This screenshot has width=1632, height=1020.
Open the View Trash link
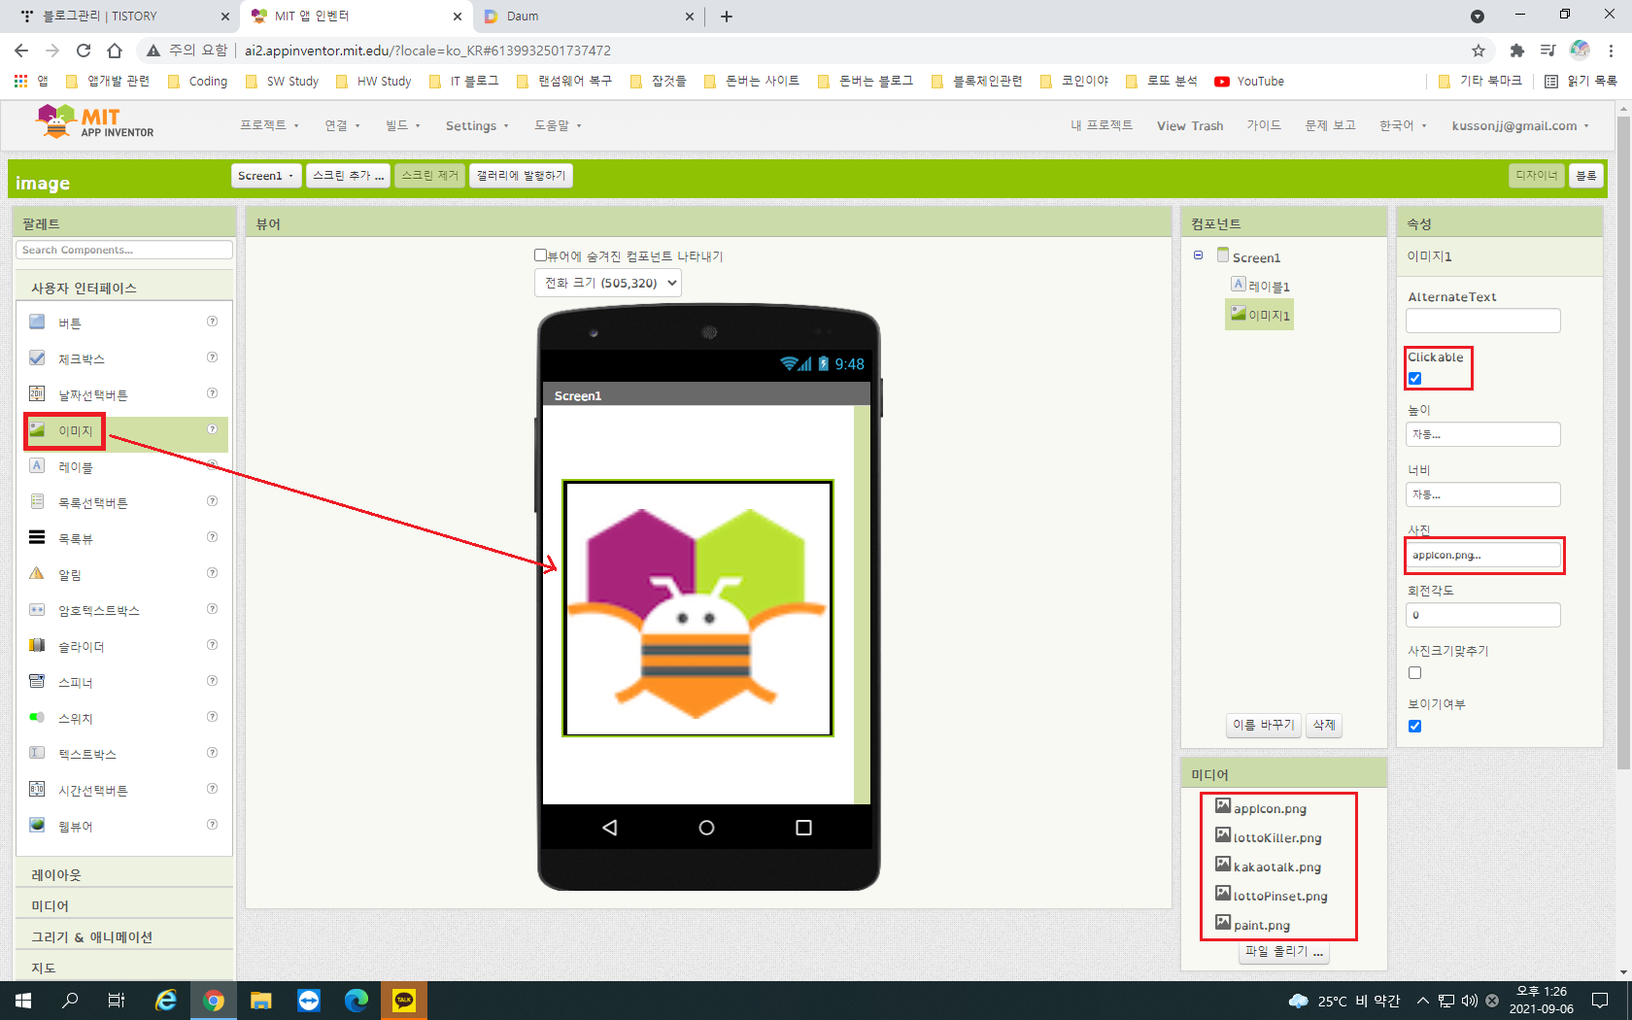coord(1190,125)
